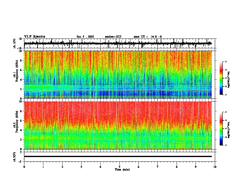Screen dimensions: 242x187
Task: Click the ch.2 spectrogram color scale bar
Action: (221, 129)
